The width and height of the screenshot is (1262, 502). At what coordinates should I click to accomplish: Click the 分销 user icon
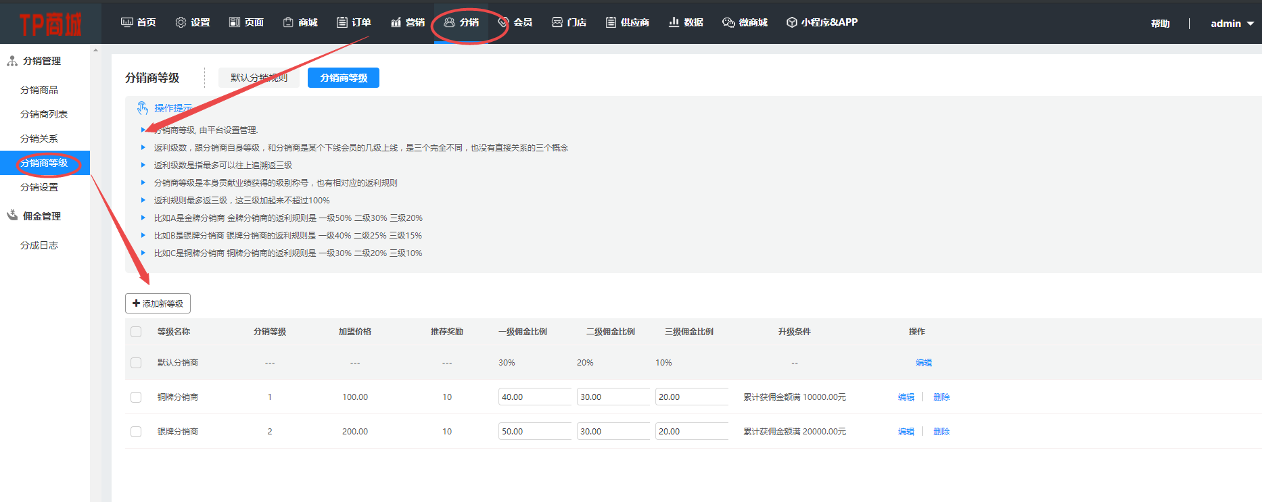(449, 22)
